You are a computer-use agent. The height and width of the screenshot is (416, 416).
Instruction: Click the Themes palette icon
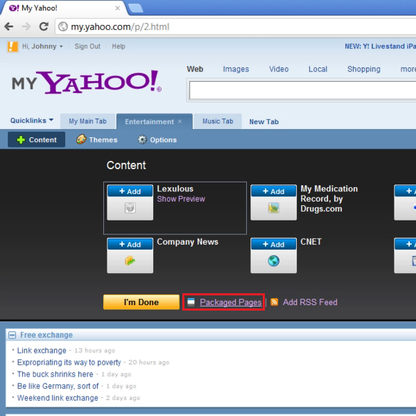[x=81, y=139]
